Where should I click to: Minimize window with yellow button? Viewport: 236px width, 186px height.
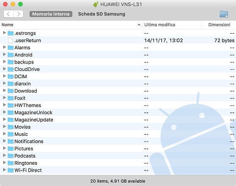13,4
